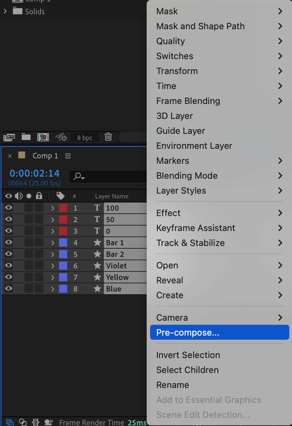292x426 pixels.
Task: Click the New Composition icon
Action: coord(43,137)
